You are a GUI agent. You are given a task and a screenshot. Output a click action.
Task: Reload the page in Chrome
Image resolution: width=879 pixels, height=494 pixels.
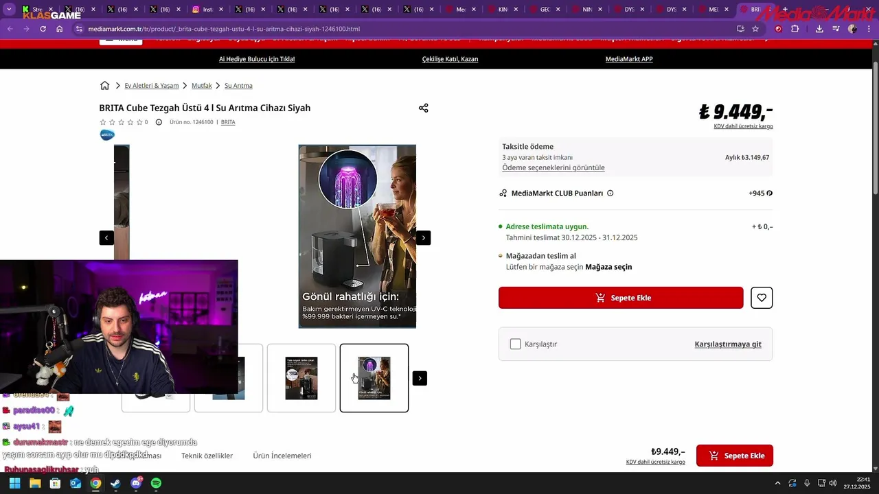43,29
